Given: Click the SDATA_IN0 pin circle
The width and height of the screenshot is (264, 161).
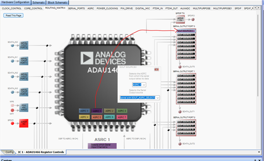Looking at the screenshot, I should [x=12, y=45].
